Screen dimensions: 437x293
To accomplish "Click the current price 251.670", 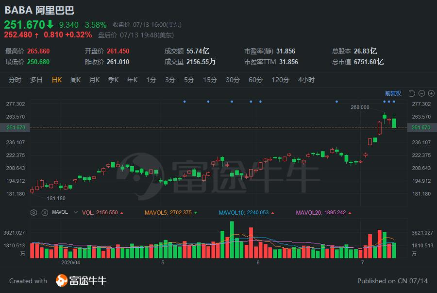I will [x=25, y=25].
